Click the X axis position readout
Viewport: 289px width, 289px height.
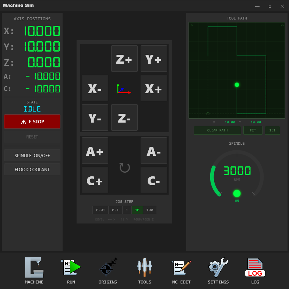[x=42, y=31]
